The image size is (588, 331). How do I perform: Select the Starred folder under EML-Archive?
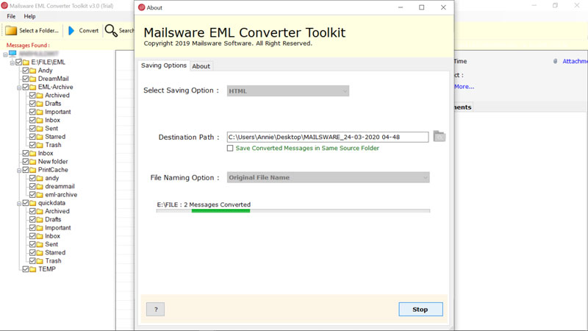[x=55, y=137]
